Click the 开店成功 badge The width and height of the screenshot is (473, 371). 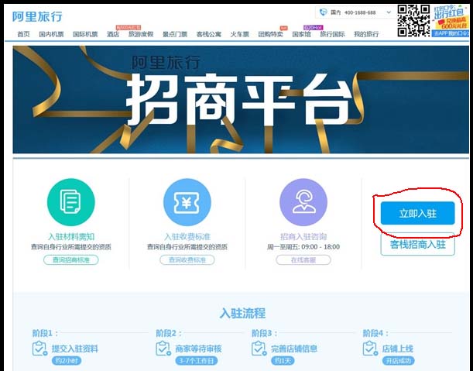398,361
